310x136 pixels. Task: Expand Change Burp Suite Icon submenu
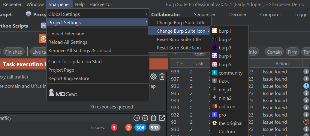179,31
